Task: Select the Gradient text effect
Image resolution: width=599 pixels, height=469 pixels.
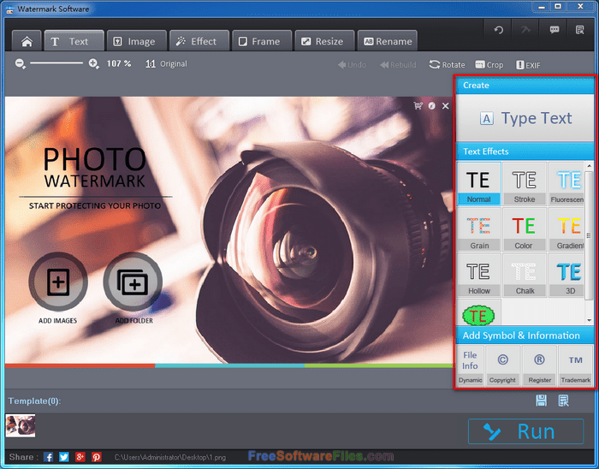Action: pyautogui.click(x=566, y=229)
